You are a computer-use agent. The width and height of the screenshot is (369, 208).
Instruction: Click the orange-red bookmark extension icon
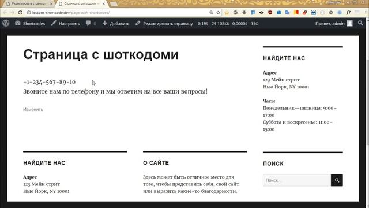pos(296,13)
